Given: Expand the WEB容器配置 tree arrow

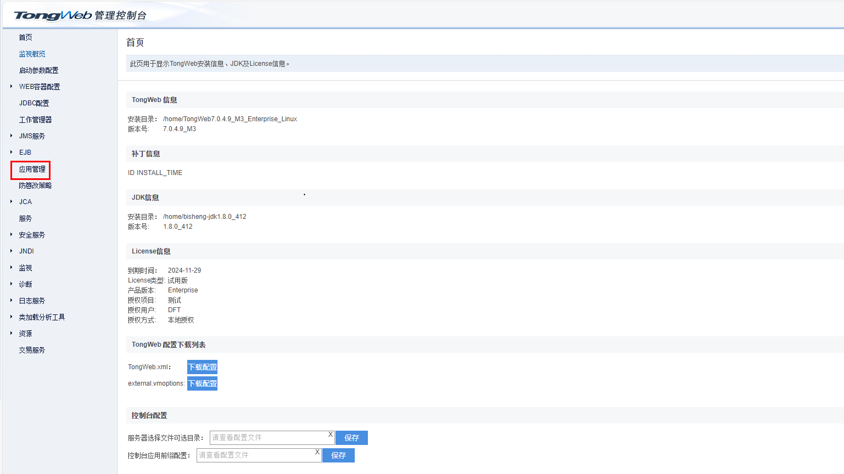Looking at the screenshot, I should coord(11,86).
